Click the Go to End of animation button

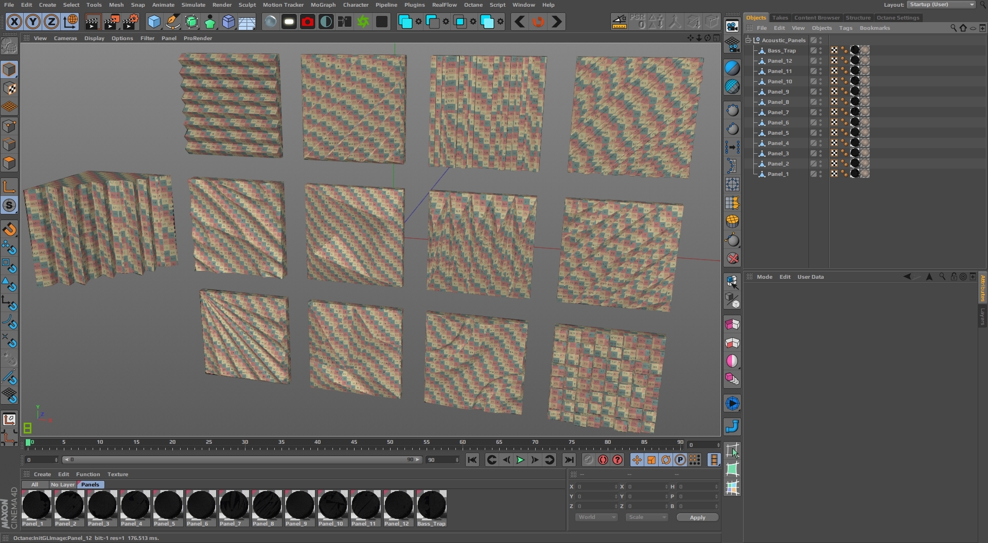[x=569, y=460]
